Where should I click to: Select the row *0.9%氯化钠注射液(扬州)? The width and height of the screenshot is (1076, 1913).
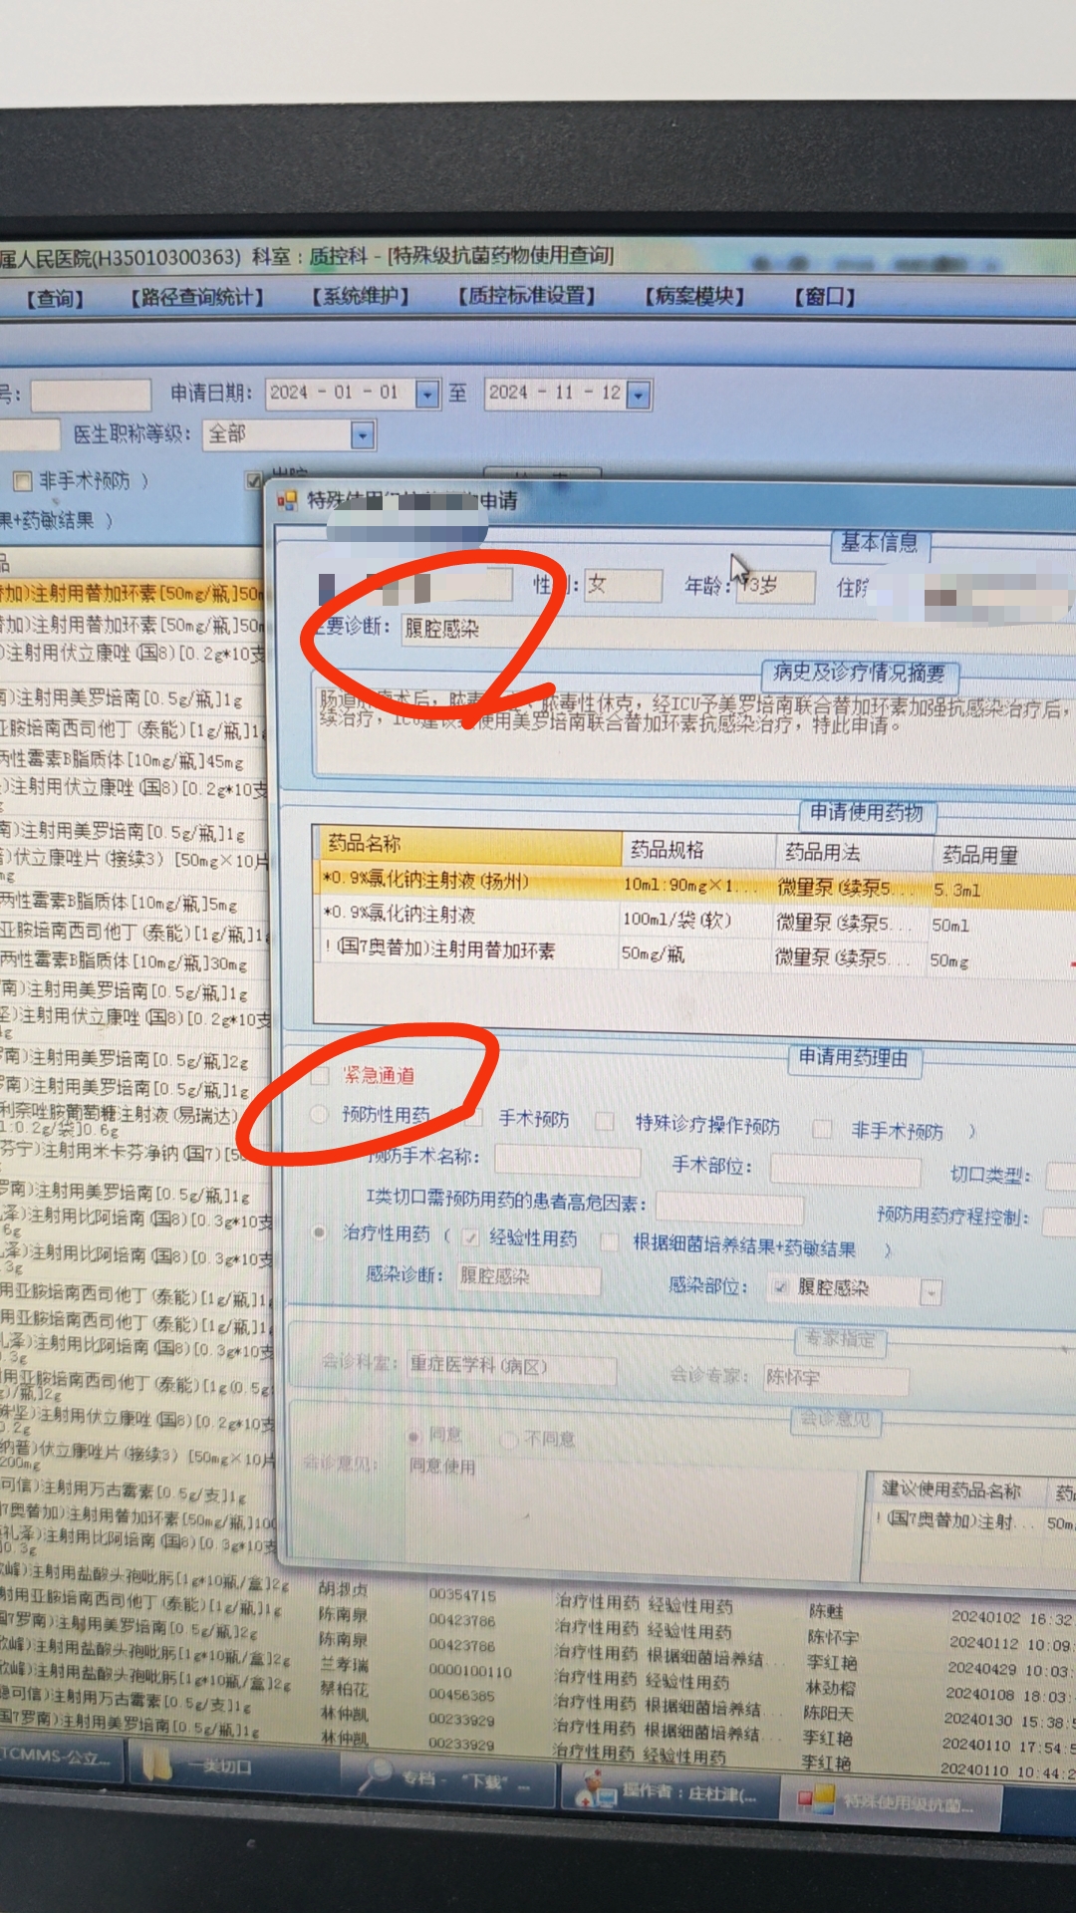click(695, 884)
